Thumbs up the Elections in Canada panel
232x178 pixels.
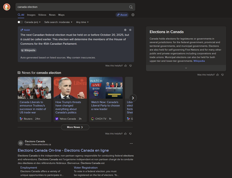(218, 74)
